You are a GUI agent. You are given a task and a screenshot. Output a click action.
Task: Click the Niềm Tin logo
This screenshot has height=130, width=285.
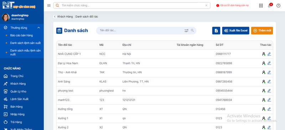pos(19,5)
